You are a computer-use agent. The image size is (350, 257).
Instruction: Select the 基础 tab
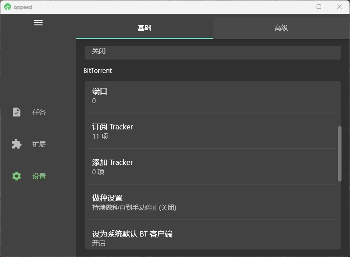click(x=144, y=28)
